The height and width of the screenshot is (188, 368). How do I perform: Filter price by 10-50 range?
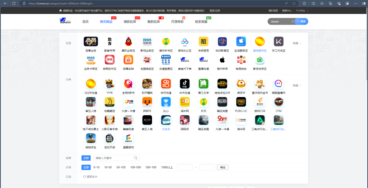pos(108,167)
